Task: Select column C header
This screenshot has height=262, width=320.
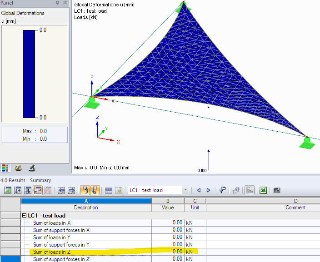Action: pyautogui.click(x=195, y=201)
